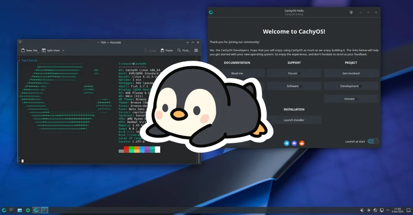Click the network globe tray icon
The image size is (413, 215).
coord(375,210)
